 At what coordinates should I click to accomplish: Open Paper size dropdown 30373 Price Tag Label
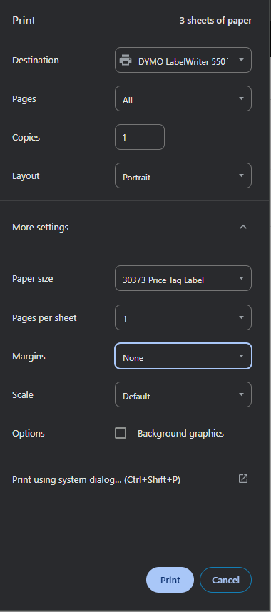[183, 278]
